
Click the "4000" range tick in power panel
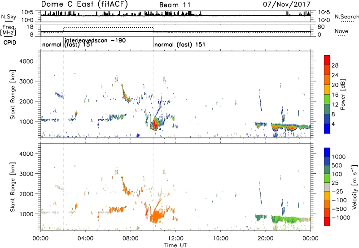pos(26,61)
